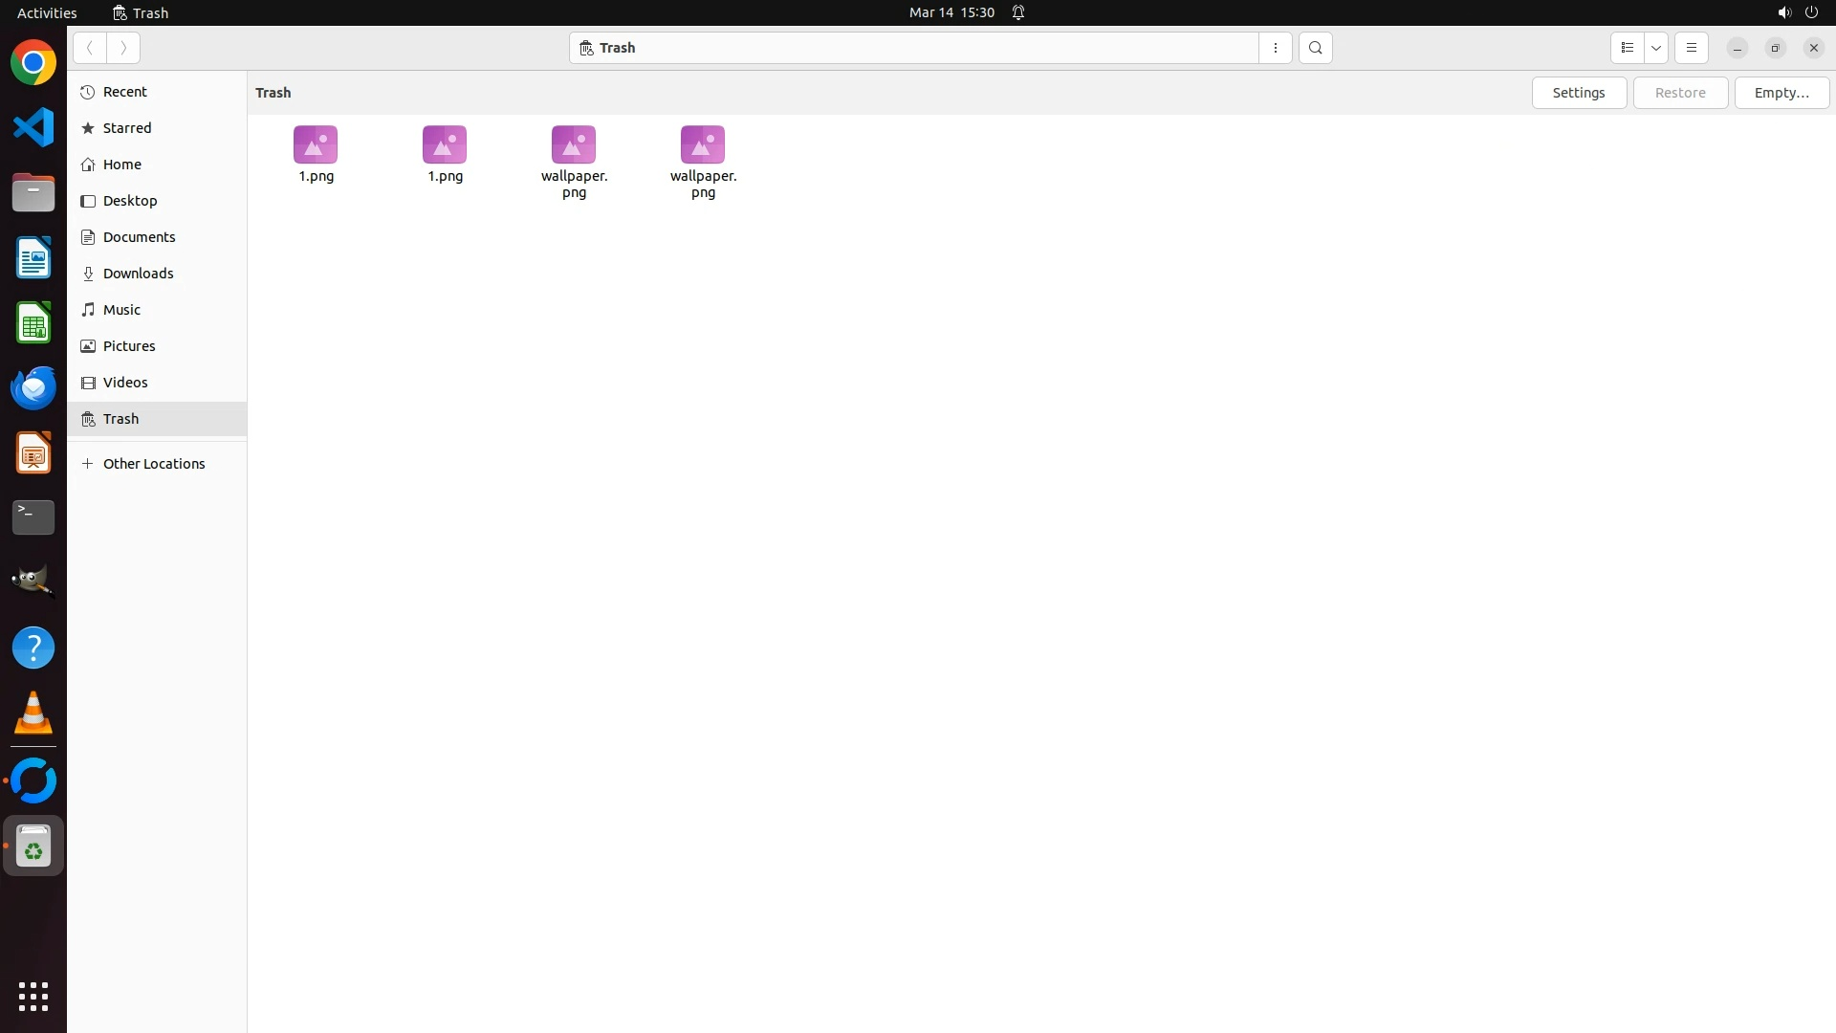Viewport: 1836px width, 1033px height.
Task: Go forward with the right arrow
Action: (x=123, y=48)
